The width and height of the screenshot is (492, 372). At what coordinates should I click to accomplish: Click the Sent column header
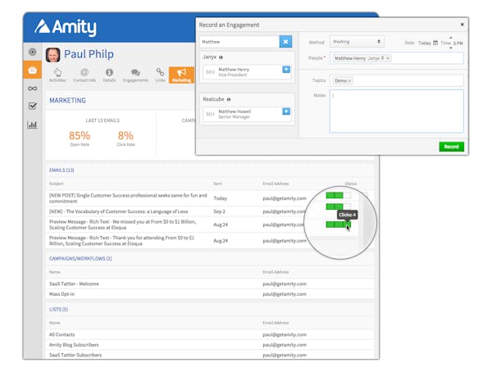[218, 184]
